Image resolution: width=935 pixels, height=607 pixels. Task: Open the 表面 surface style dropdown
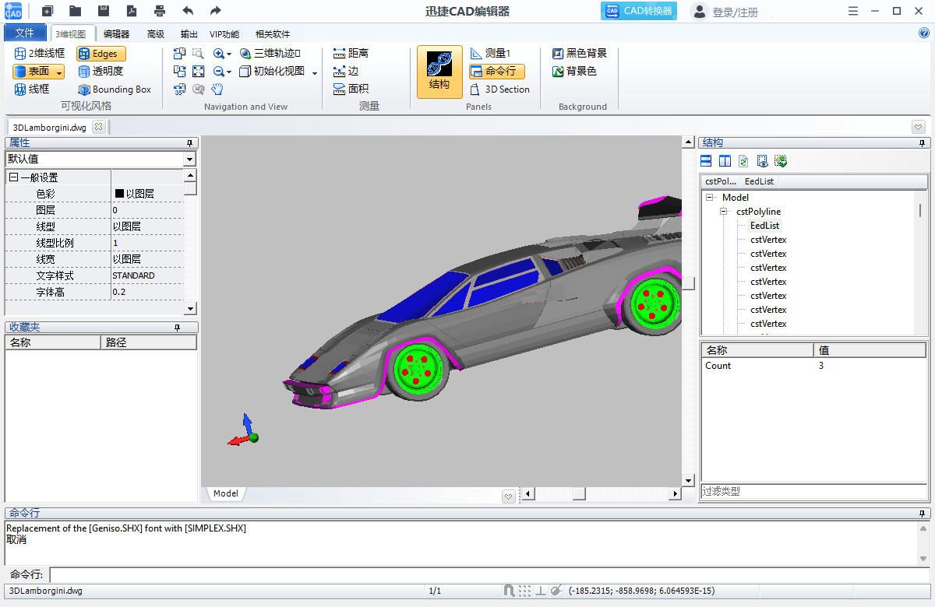(x=60, y=72)
